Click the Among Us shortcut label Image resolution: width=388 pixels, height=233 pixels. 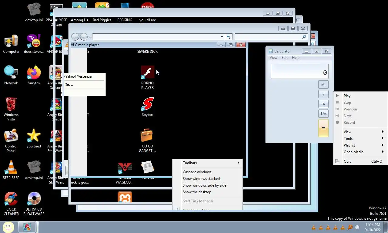(79, 20)
